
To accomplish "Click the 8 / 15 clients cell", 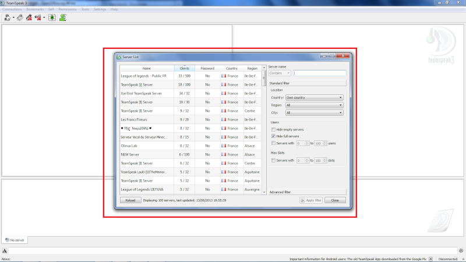I will pos(185,137).
